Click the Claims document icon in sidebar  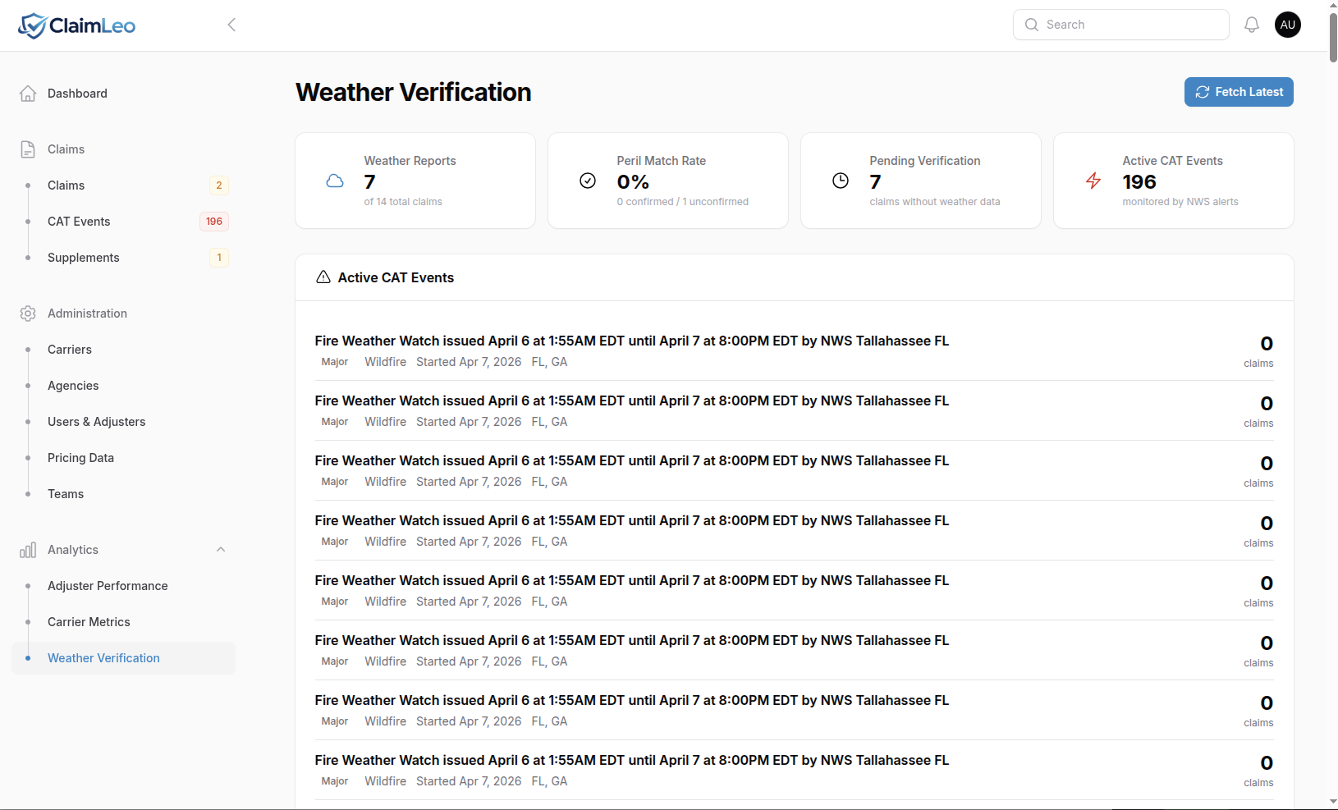(x=28, y=149)
